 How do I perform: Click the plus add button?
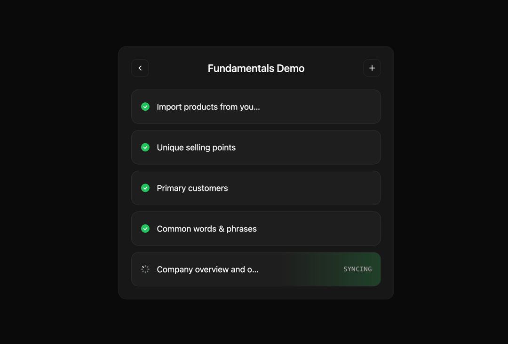pos(372,68)
